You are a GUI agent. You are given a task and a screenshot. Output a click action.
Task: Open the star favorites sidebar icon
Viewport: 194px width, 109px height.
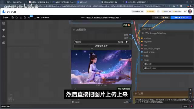[4, 30]
